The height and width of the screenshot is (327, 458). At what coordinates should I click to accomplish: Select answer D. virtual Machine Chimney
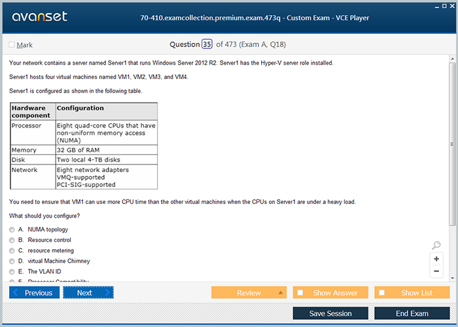12,261
